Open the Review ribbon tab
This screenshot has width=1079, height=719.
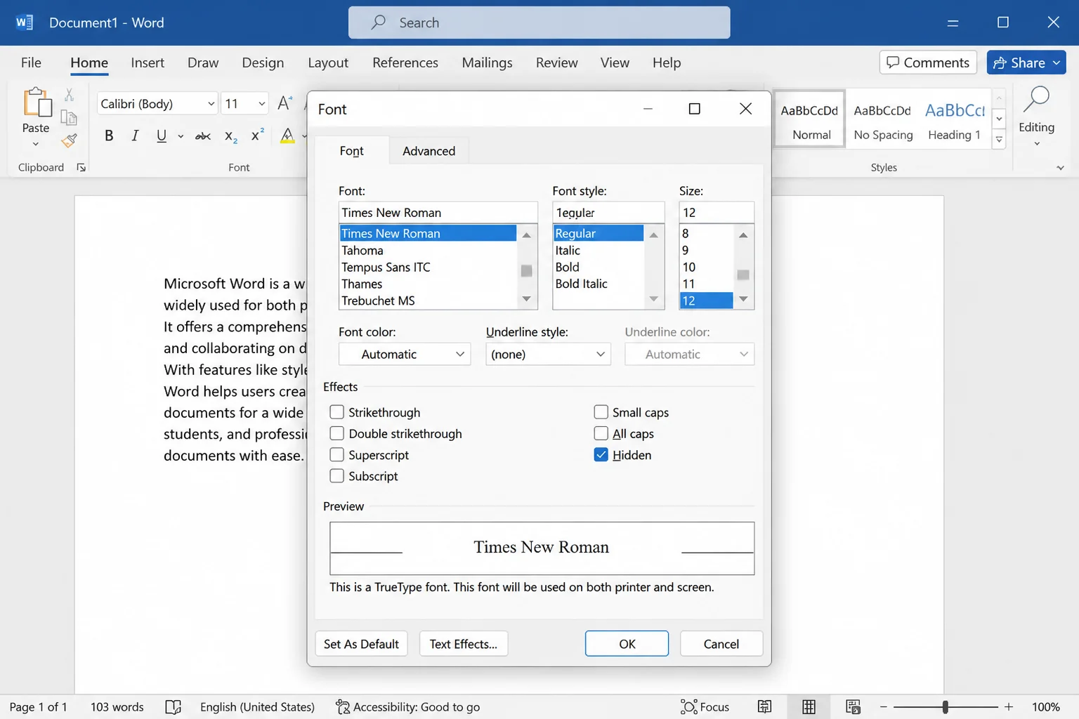pyautogui.click(x=556, y=62)
